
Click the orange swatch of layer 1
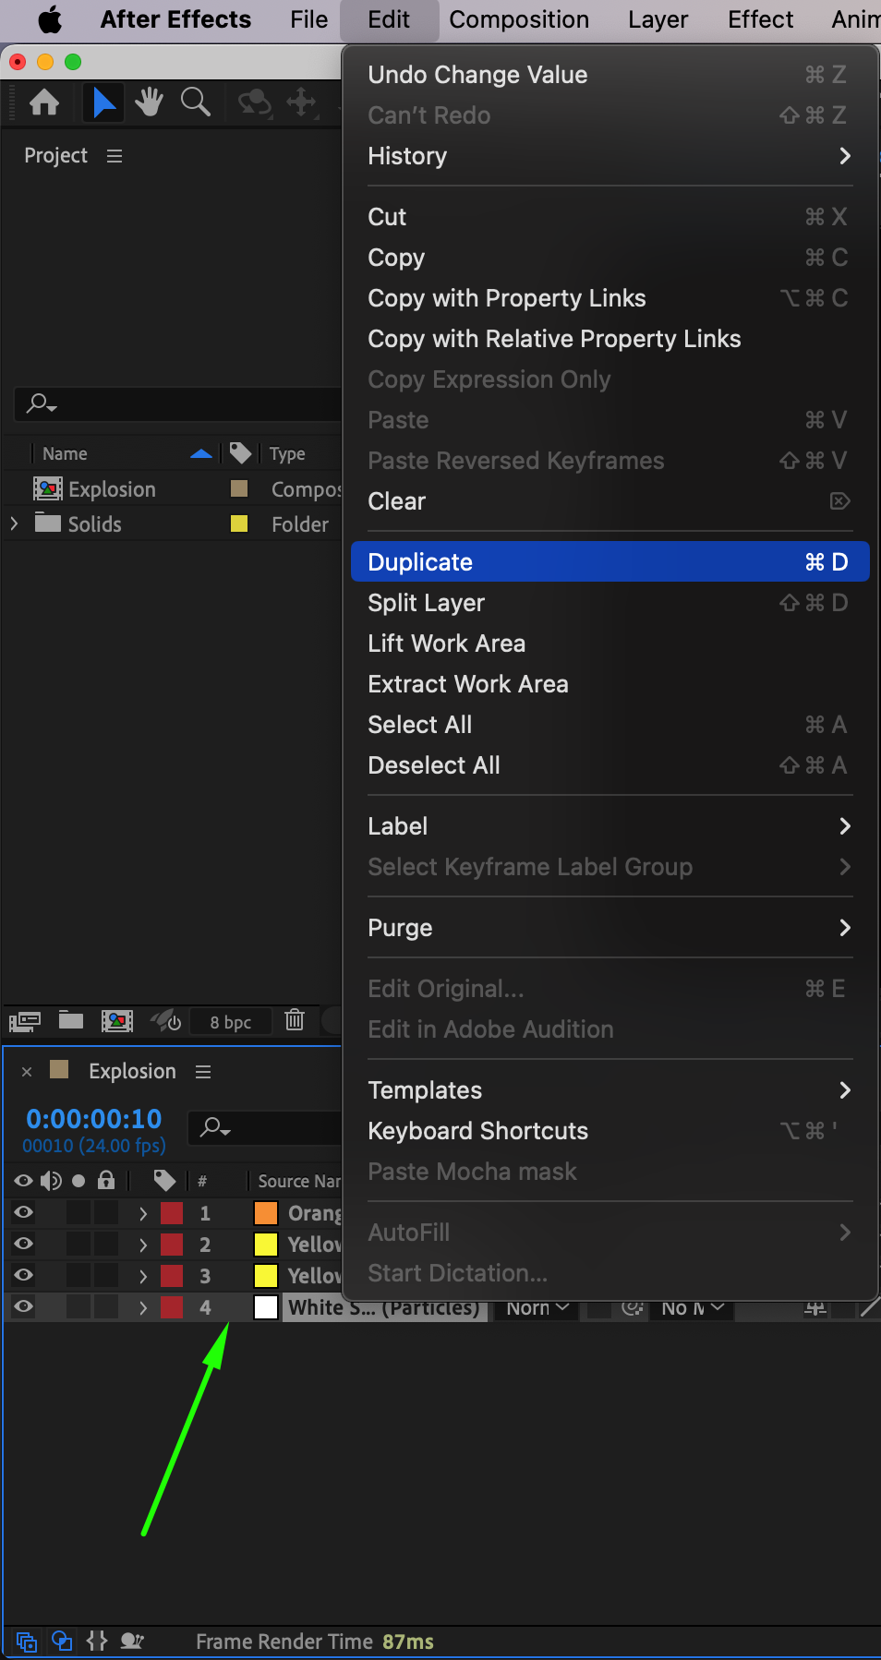[266, 1213]
